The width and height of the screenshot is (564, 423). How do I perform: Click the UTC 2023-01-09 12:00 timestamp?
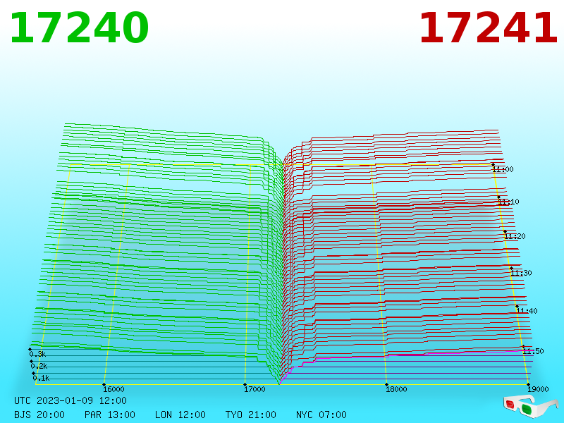70,400
